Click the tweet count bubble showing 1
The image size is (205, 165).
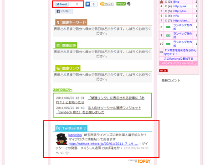click(77, 4)
